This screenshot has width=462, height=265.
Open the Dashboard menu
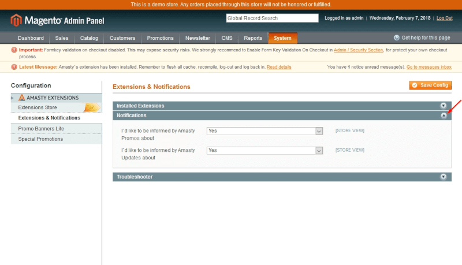tap(31, 38)
